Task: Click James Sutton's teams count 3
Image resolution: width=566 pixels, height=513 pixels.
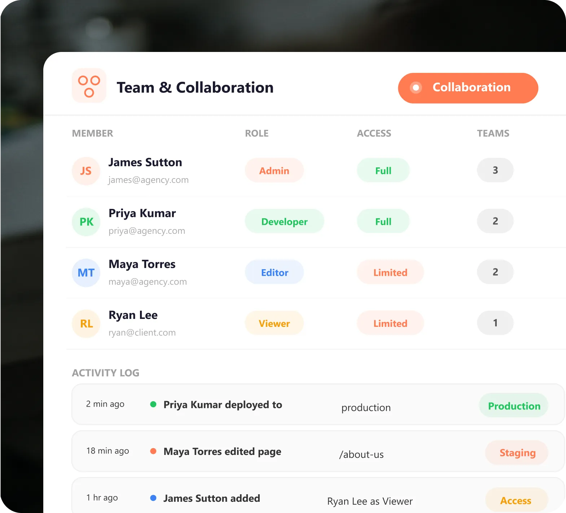Action: click(495, 170)
